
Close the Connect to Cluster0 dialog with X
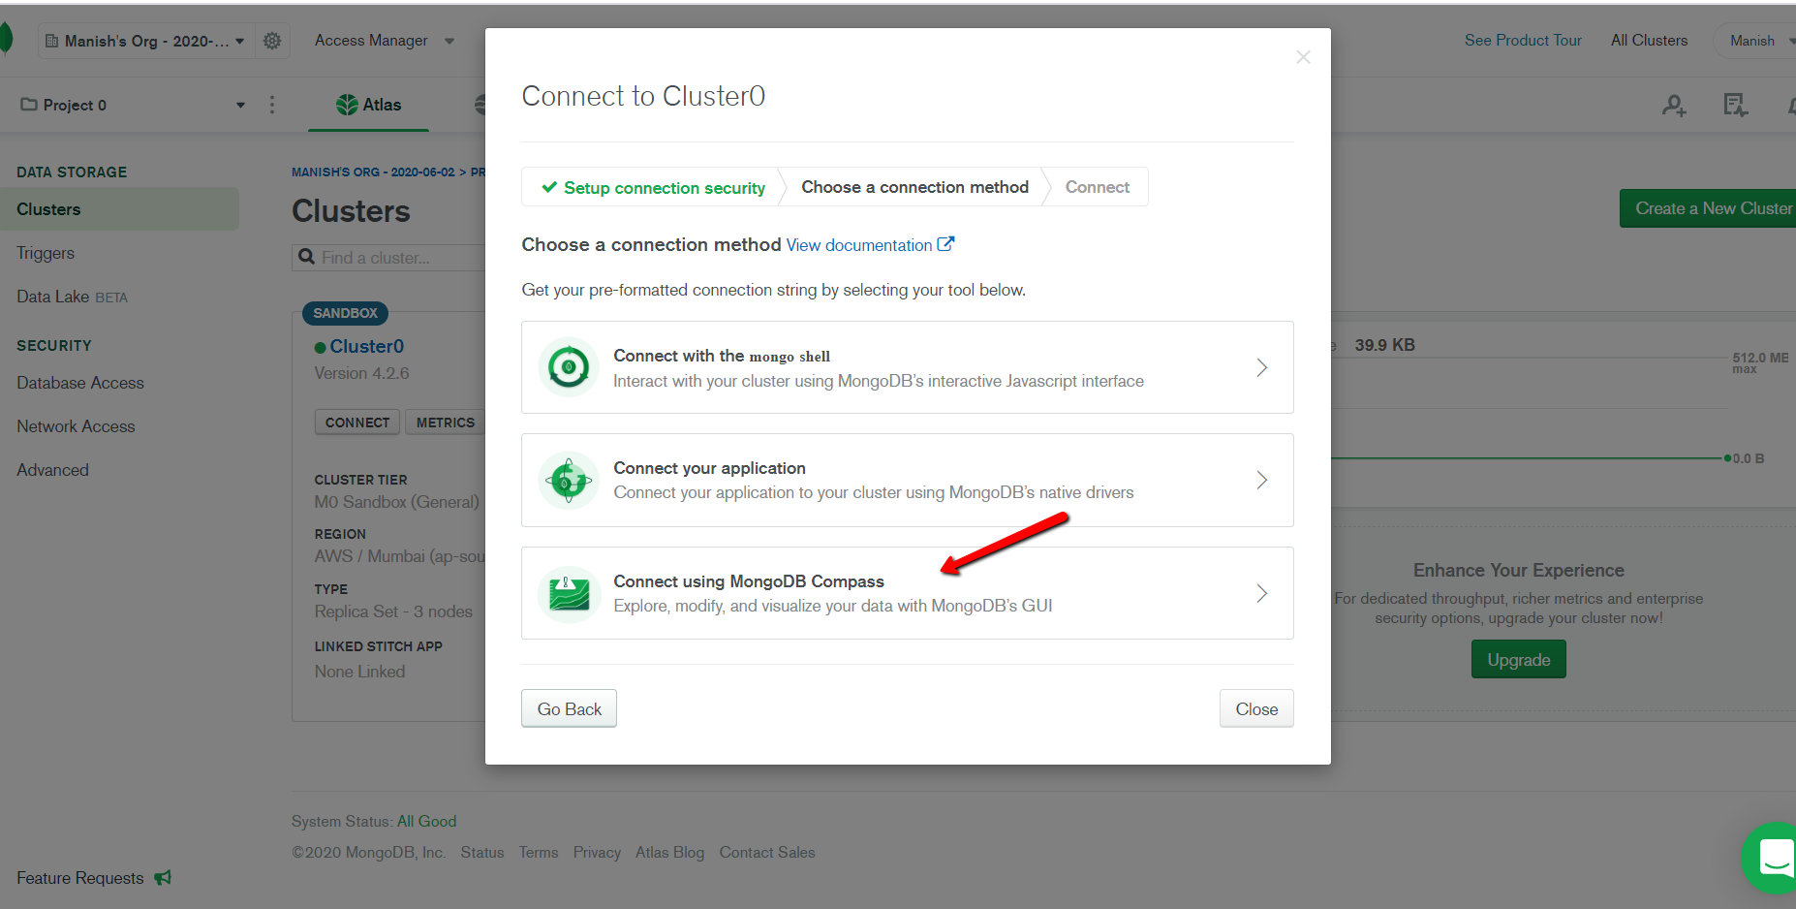pos(1303,57)
